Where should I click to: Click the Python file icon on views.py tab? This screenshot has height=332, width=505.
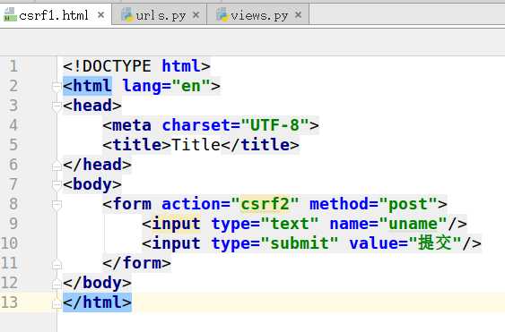coord(222,15)
